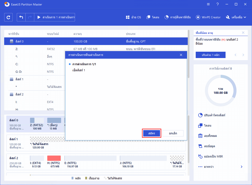Viewport: 252px width, 185px height.
Task: Click the เซ็ตดิสก์ 1 operation entry
Action: (x=79, y=70)
